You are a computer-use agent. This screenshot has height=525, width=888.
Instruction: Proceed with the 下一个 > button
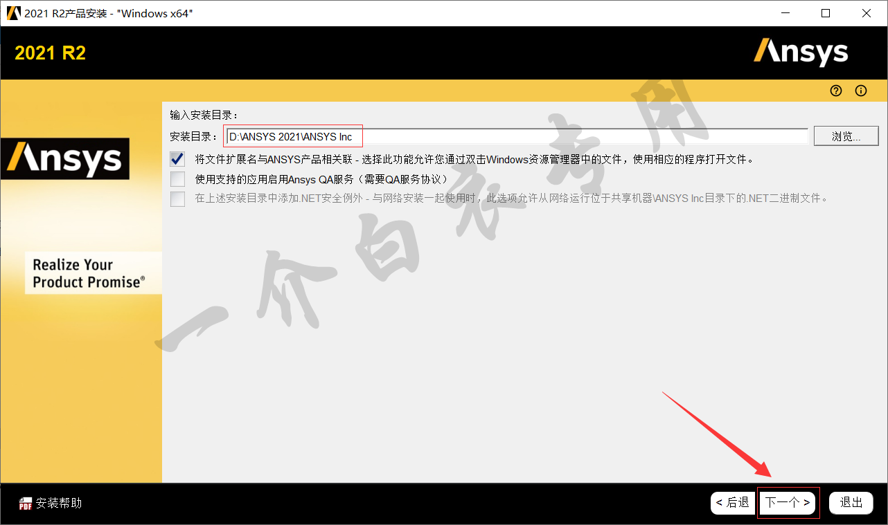[788, 503]
